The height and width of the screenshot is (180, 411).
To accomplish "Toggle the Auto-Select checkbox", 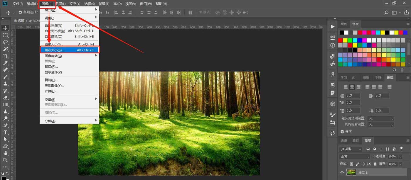I will 20,12.
